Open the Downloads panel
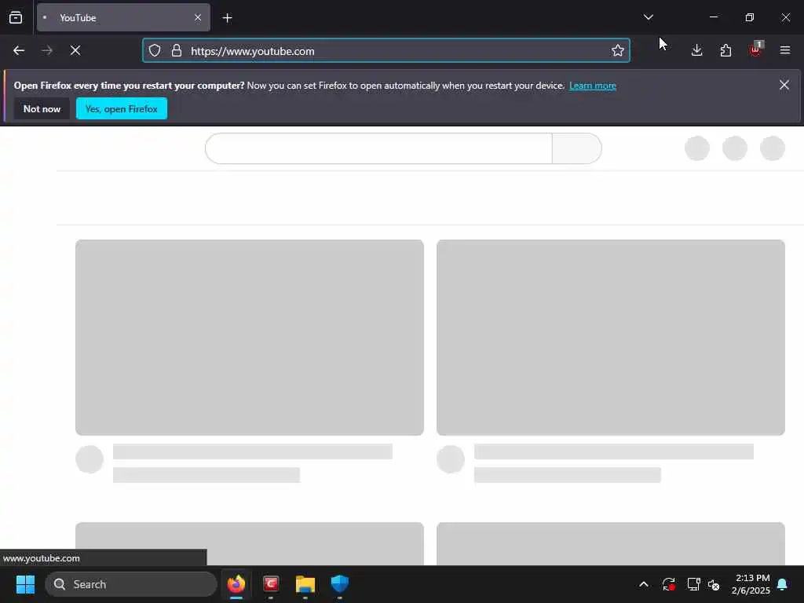This screenshot has width=804, height=603. point(696,50)
